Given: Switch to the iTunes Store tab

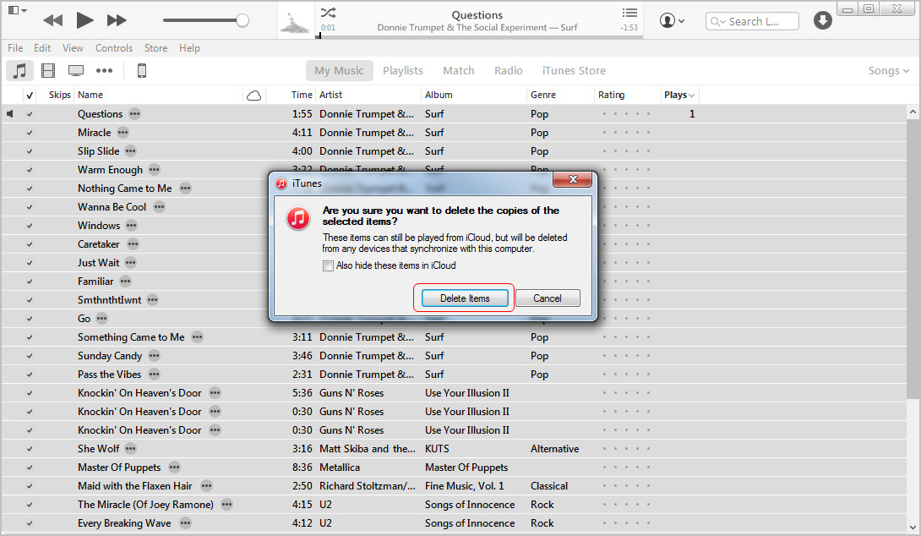Looking at the screenshot, I should (574, 70).
